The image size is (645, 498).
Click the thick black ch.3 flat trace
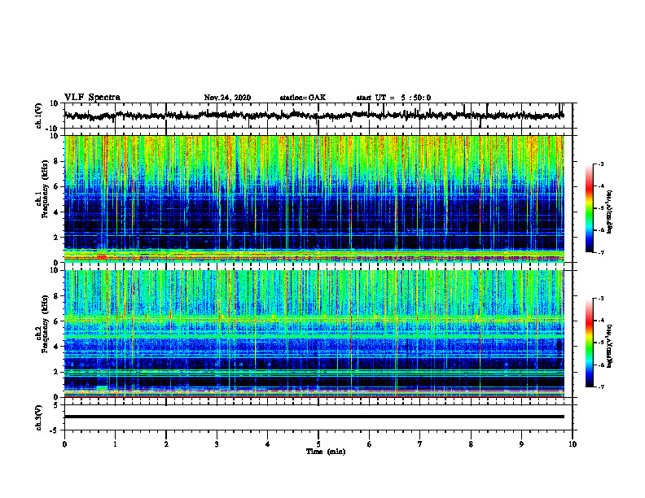(x=314, y=417)
